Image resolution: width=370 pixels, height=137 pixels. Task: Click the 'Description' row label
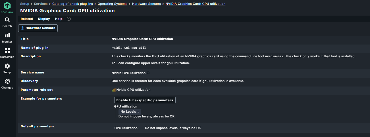point(31,56)
